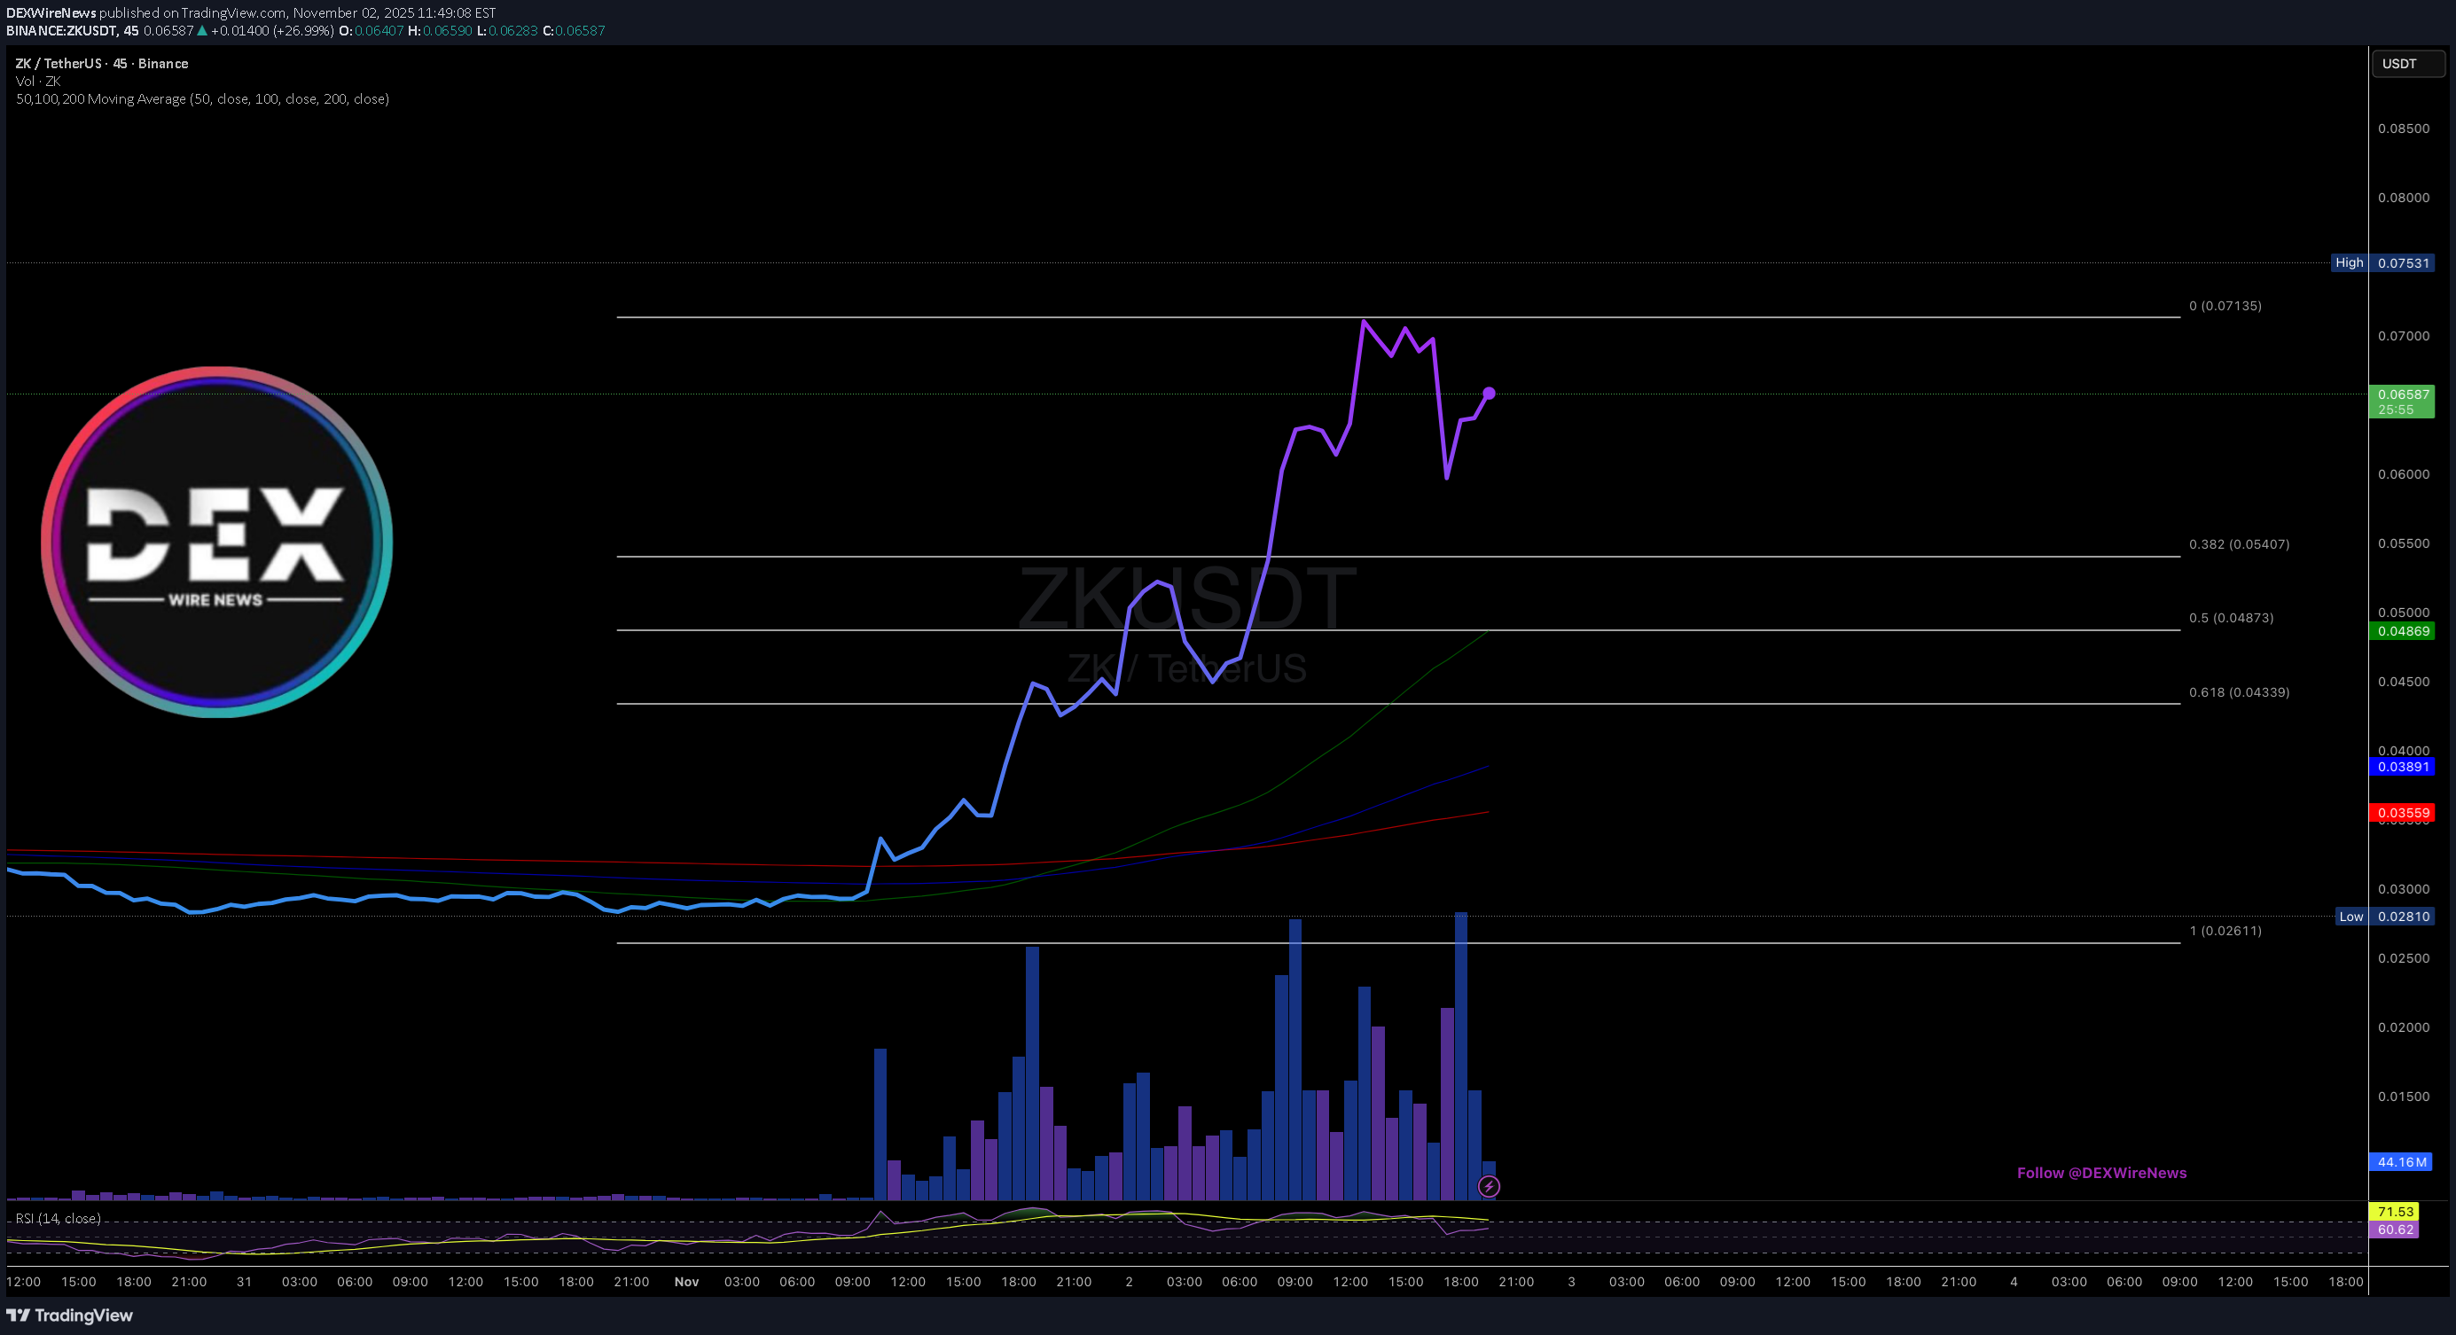
Task: Click the ZK / TetherUS symbol legend
Action: tap(101, 64)
